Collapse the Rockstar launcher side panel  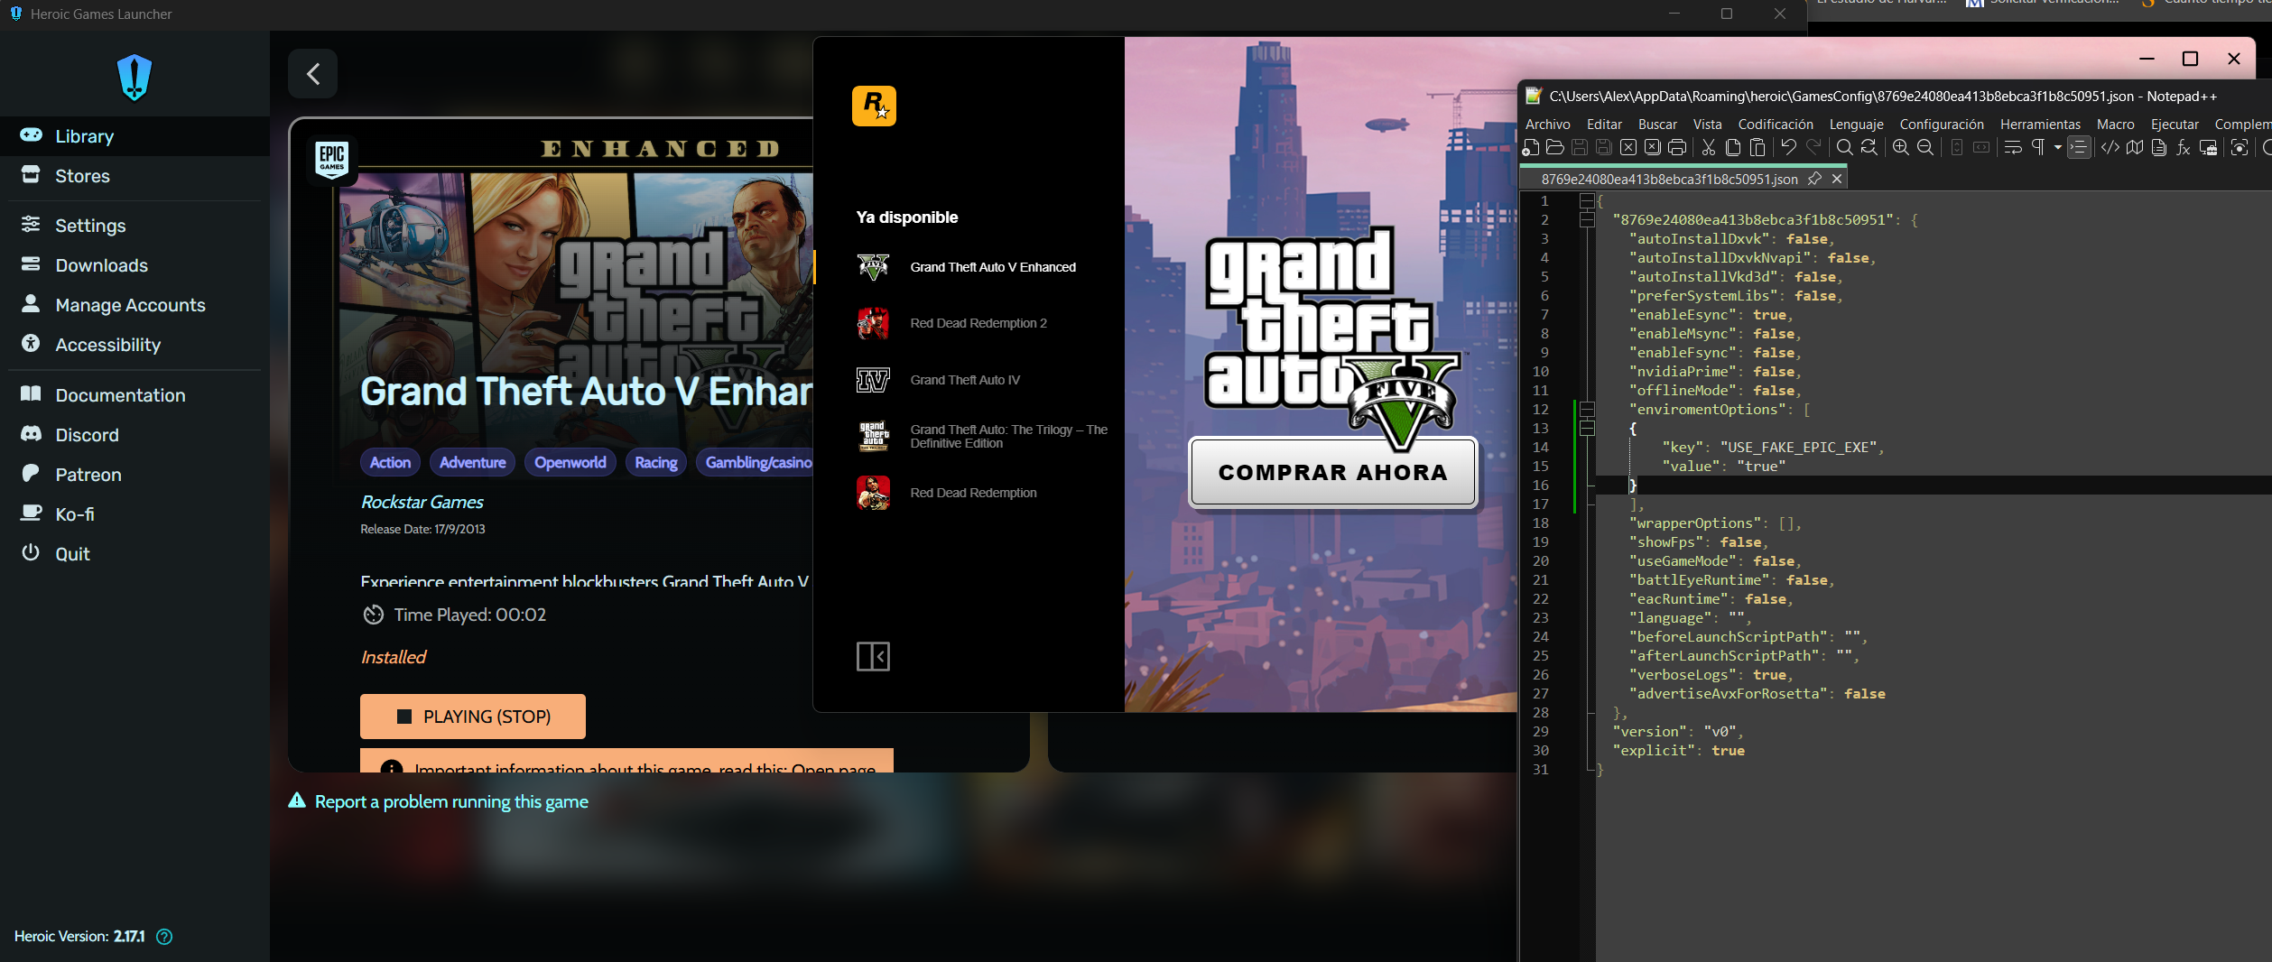pyautogui.click(x=873, y=656)
